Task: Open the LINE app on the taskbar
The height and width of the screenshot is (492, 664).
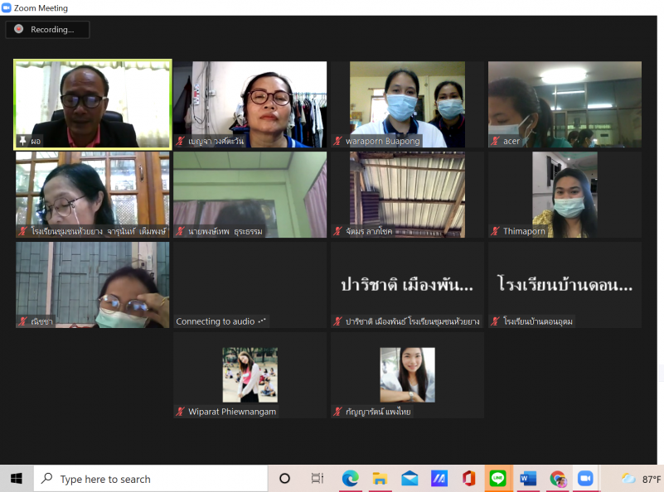Action: coord(498,479)
